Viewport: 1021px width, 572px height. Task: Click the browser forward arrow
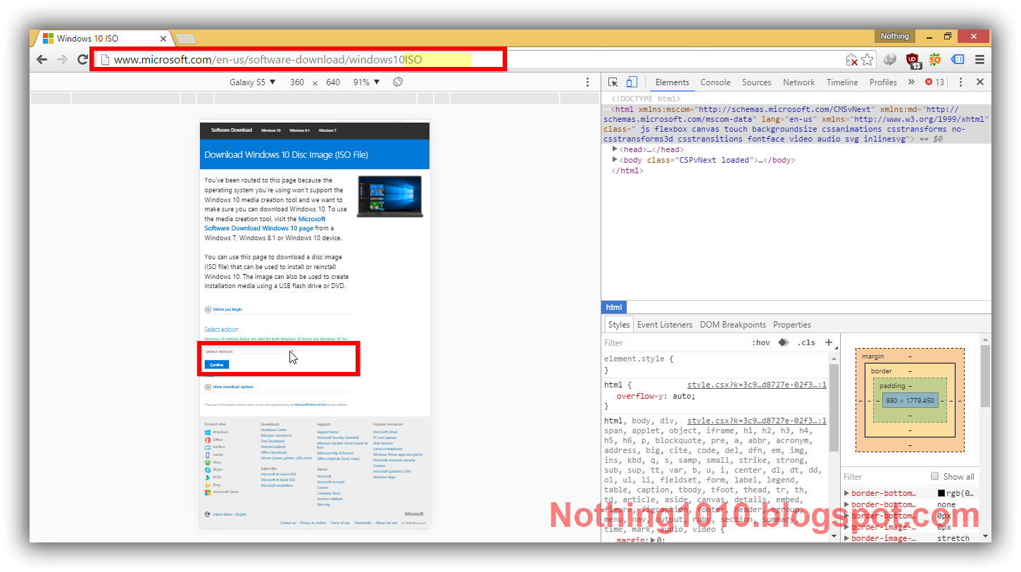[x=62, y=60]
